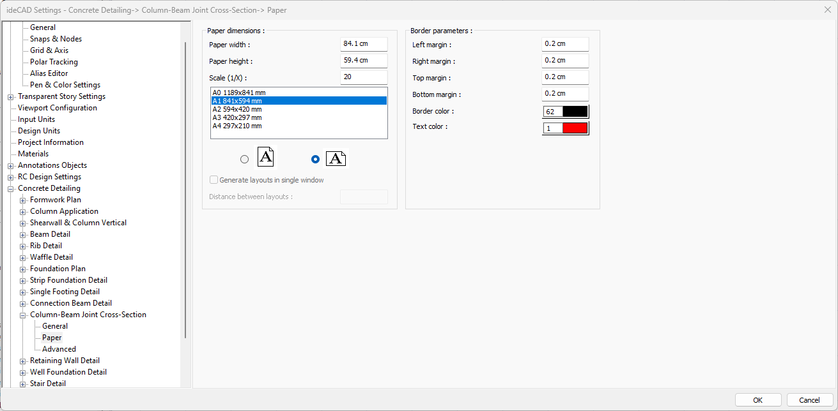Close the ideCAD Settings dialog
Screen dimensions: 838x411
[827, 10]
